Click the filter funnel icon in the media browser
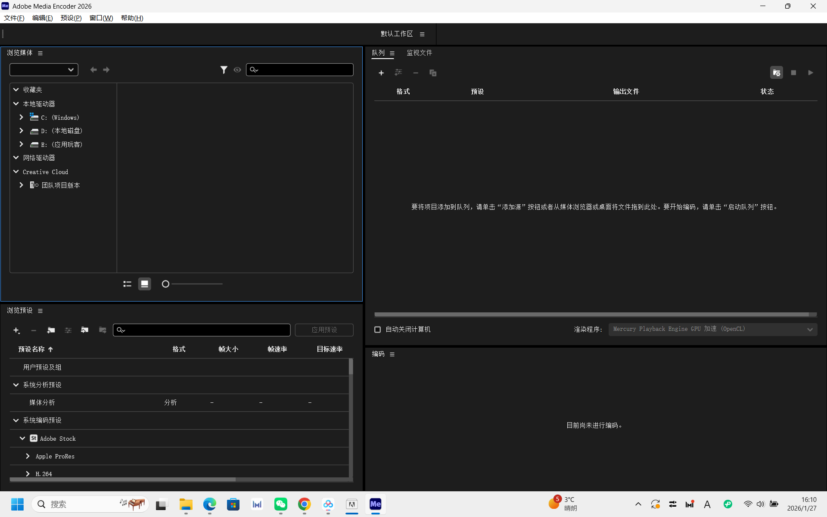The width and height of the screenshot is (827, 517). point(224,70)
